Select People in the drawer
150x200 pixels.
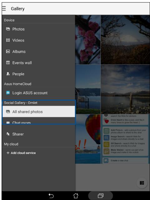39,74
